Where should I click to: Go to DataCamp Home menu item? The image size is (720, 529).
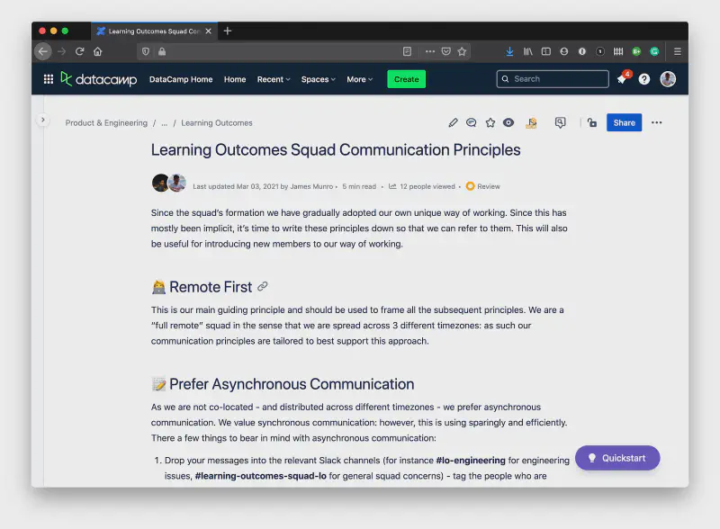pyautogui.click(x=181, y=79)
